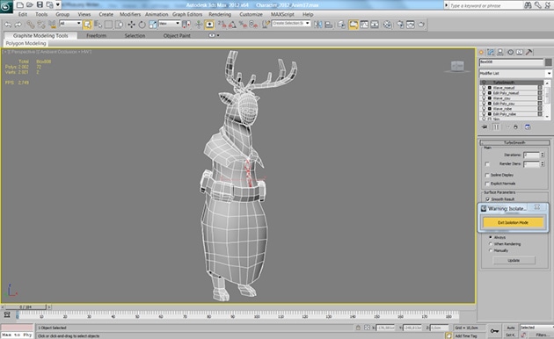The image size is (554, 339).
Task: Open the Utilities hammer panel tab
Action: coord(528,52)
